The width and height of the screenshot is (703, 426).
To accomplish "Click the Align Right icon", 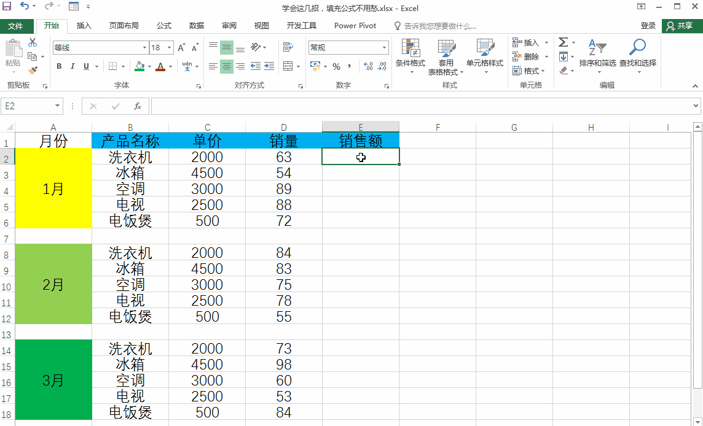I will 240,66.
